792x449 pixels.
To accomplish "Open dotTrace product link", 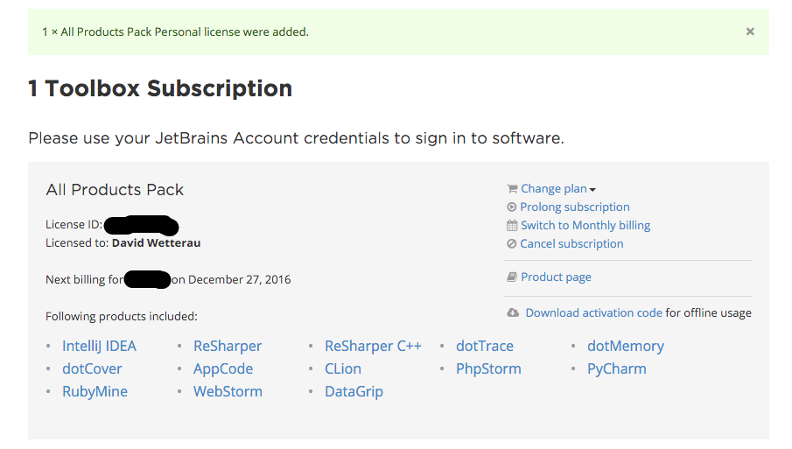I will pyautogui.click(x=485, y=346).
